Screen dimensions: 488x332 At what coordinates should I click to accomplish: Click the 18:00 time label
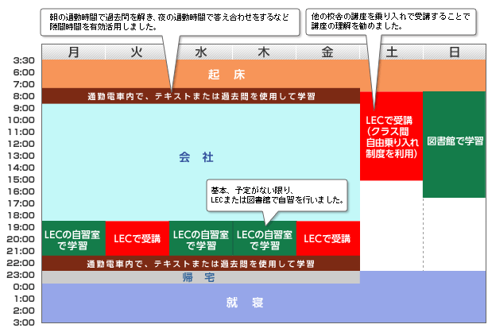pyautogui.click(x=21, y=215)
